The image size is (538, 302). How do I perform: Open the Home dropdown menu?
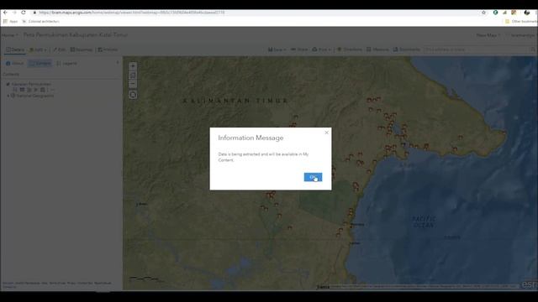9,35
